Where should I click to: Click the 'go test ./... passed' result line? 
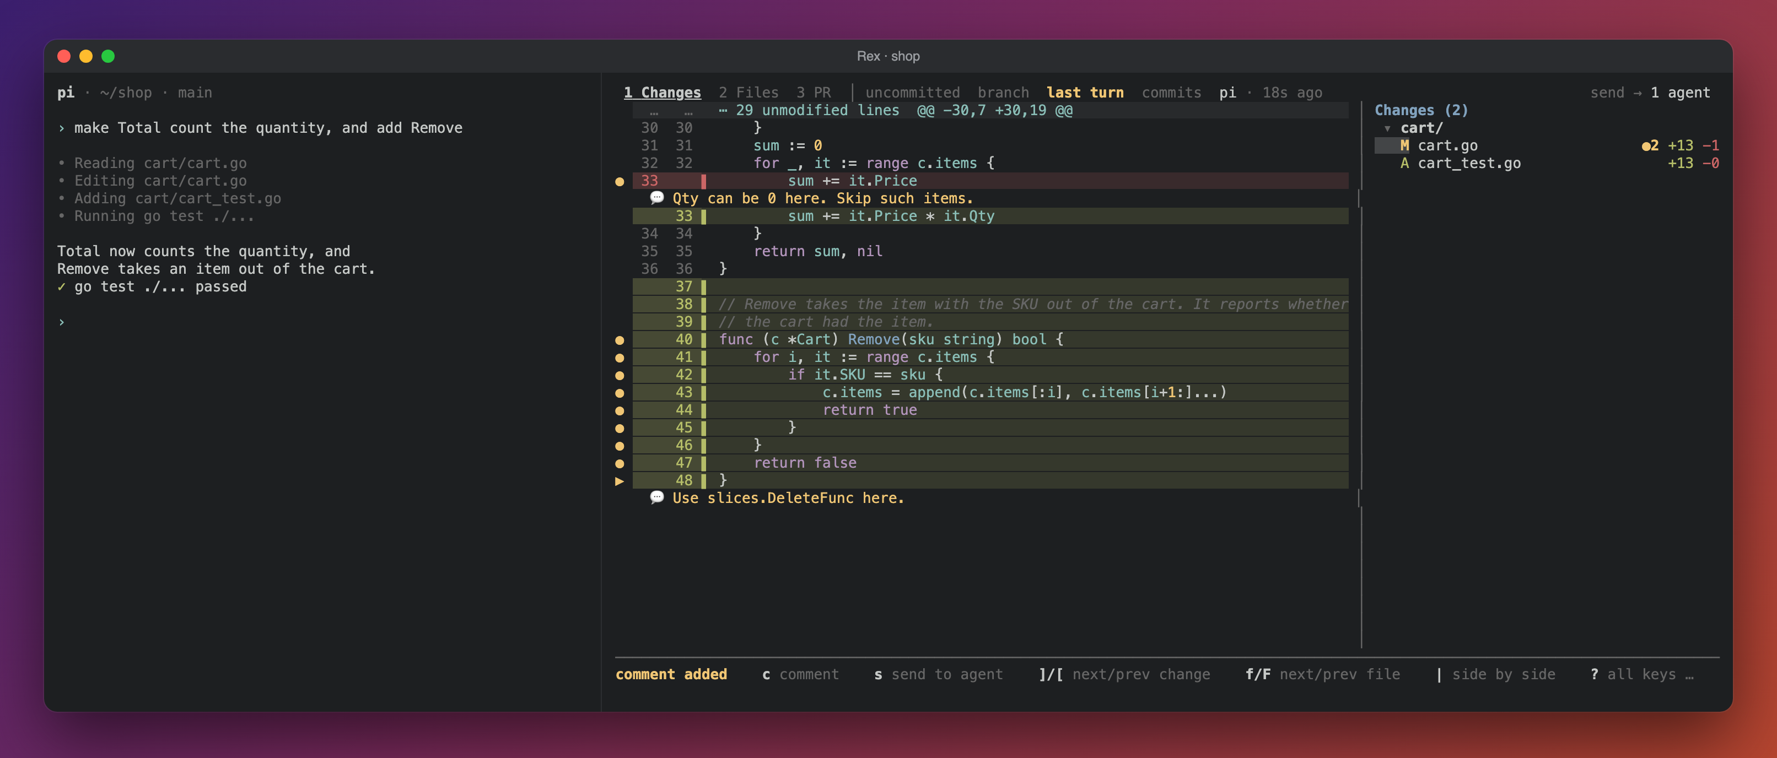[x=152, y=286]
